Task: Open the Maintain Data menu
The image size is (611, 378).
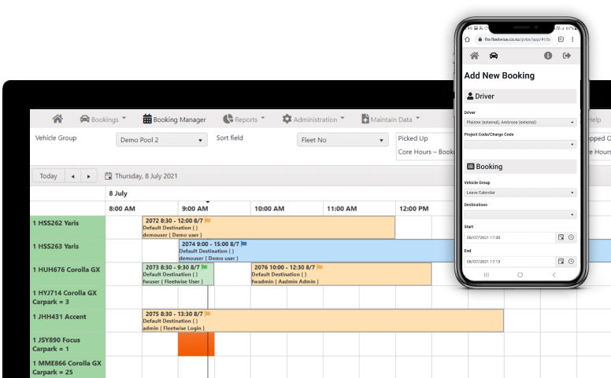Action: pyautogui.click(x=391, y=119)
